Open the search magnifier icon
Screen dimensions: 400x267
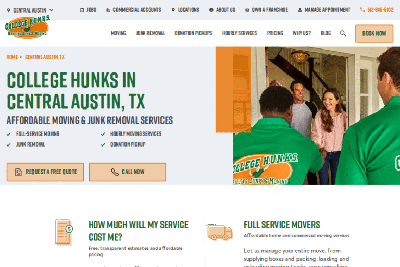coord(343,33)
